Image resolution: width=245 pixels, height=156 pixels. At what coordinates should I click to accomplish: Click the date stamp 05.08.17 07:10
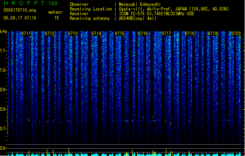tap(20, 18)
